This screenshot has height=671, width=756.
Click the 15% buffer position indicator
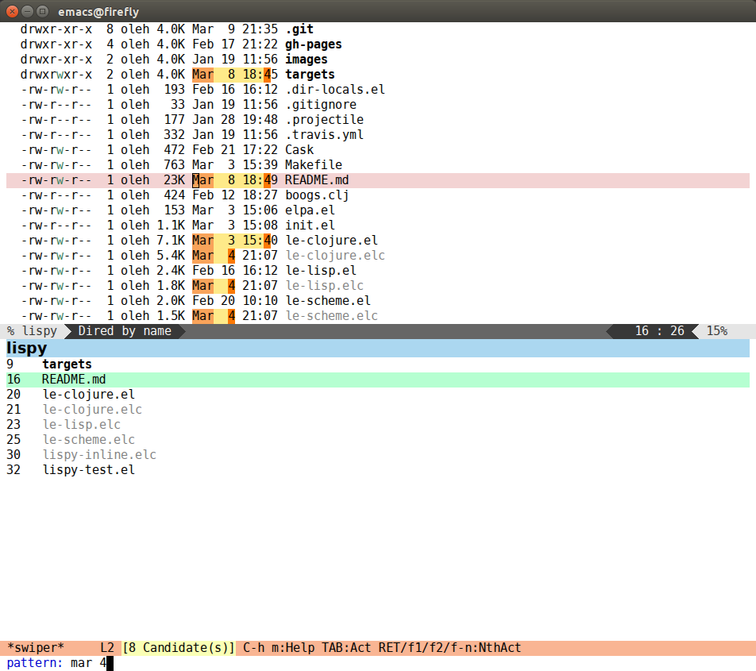pos(716,331)
